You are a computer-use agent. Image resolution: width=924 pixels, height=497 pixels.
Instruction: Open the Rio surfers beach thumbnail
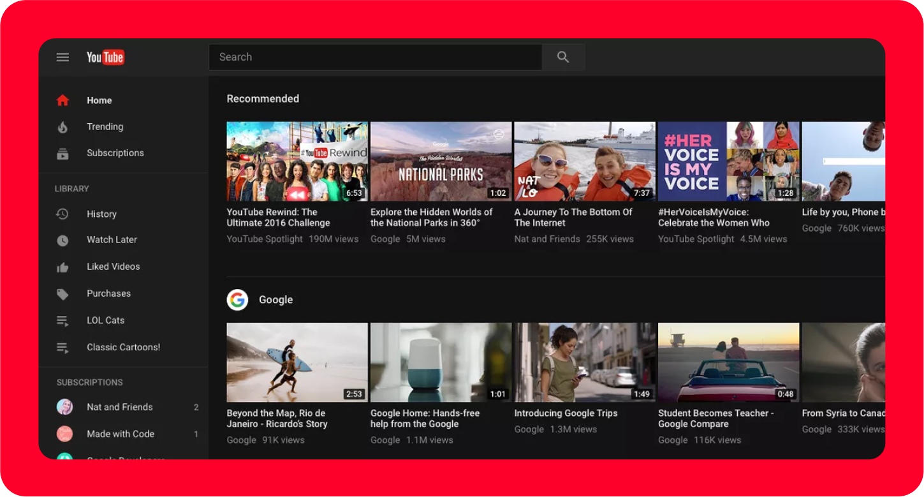click(x=297, y=362)
